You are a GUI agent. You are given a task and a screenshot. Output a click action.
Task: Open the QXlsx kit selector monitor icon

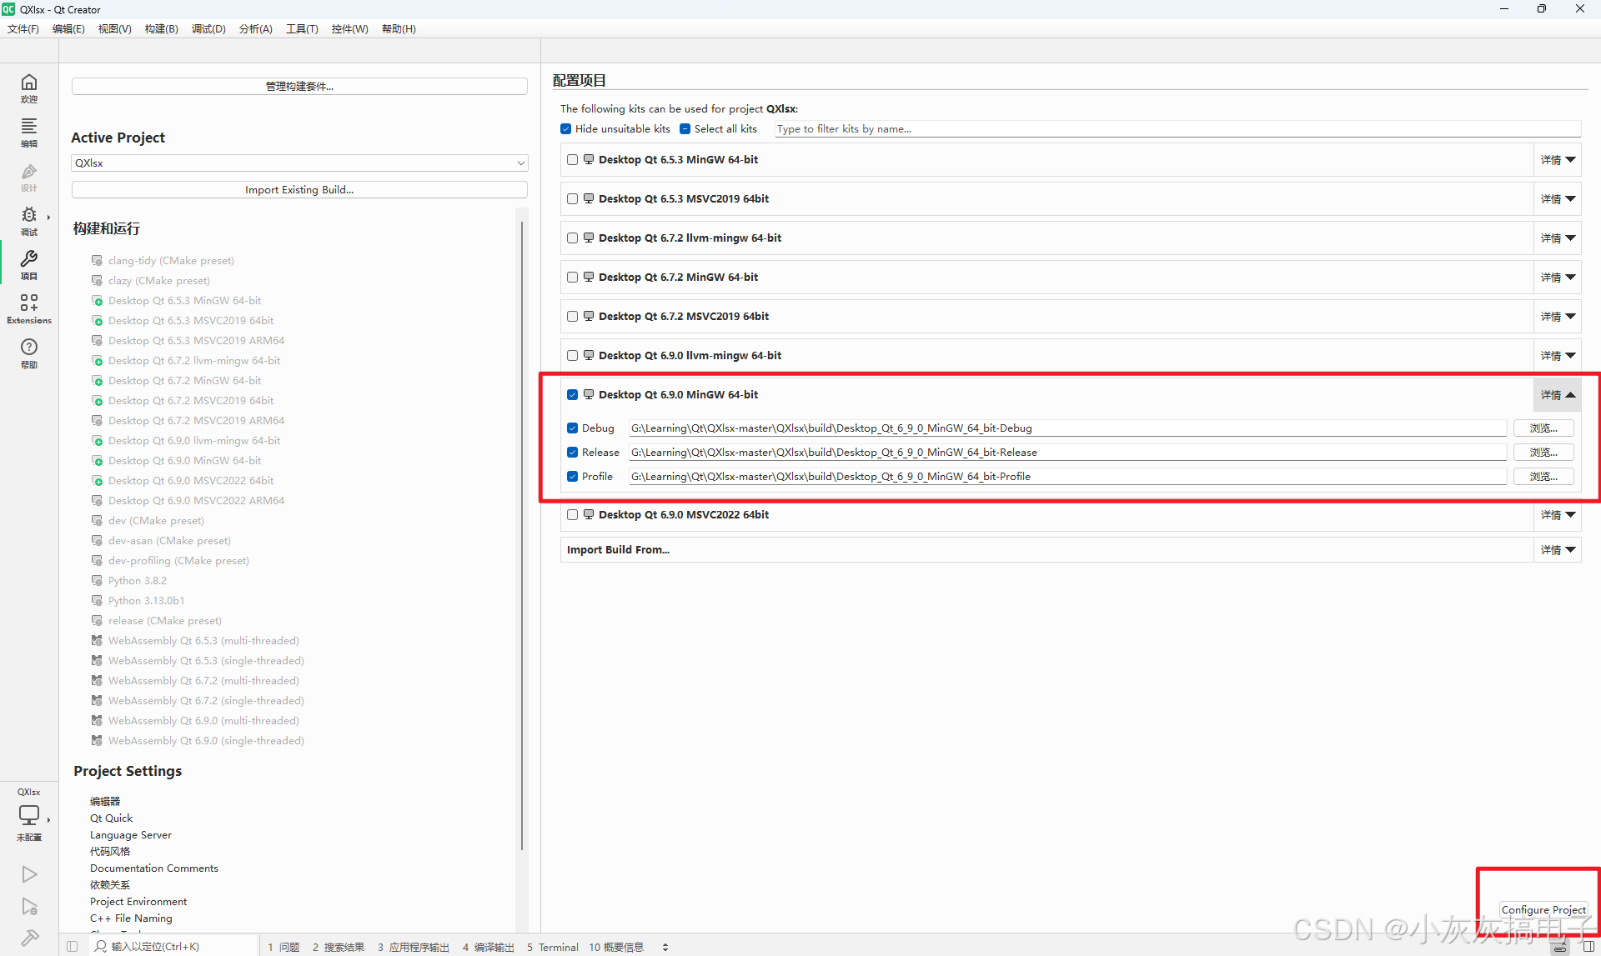pos(29,815)
